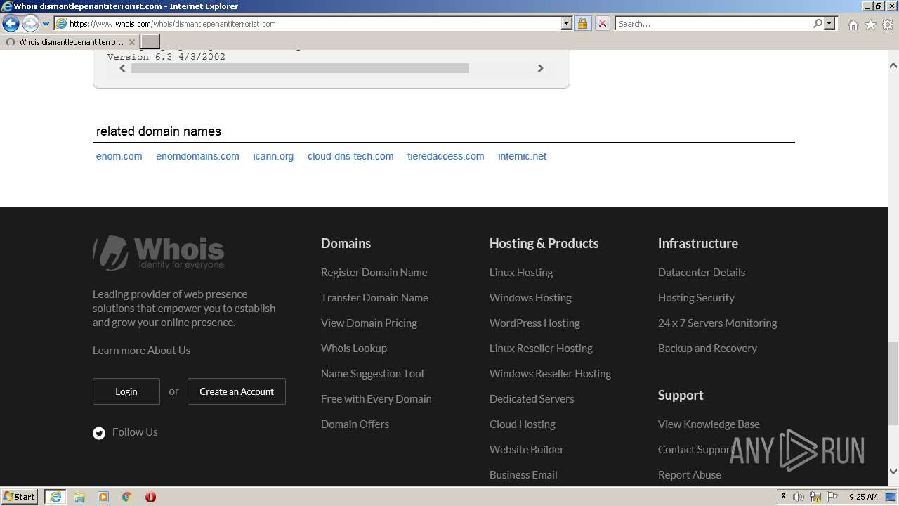Open the File Explorer taskbar folder icon

[x=79, y=497]
